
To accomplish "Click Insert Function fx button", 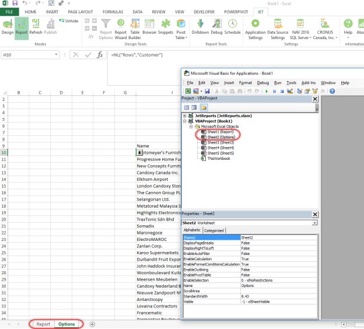I will (x=100, y=55).
